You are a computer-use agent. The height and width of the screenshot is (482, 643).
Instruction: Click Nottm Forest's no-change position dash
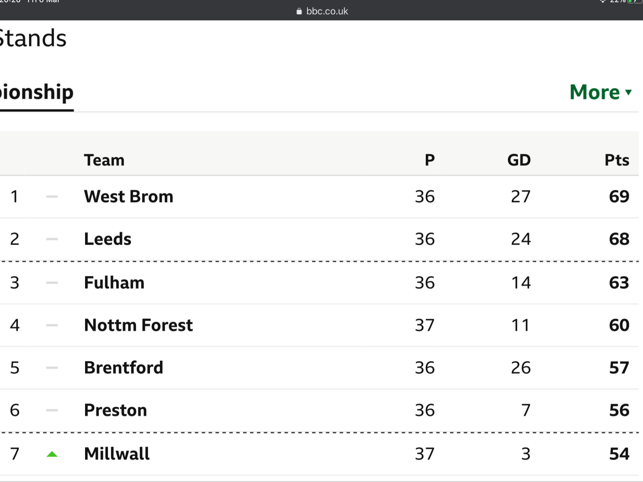click(52, 325)
